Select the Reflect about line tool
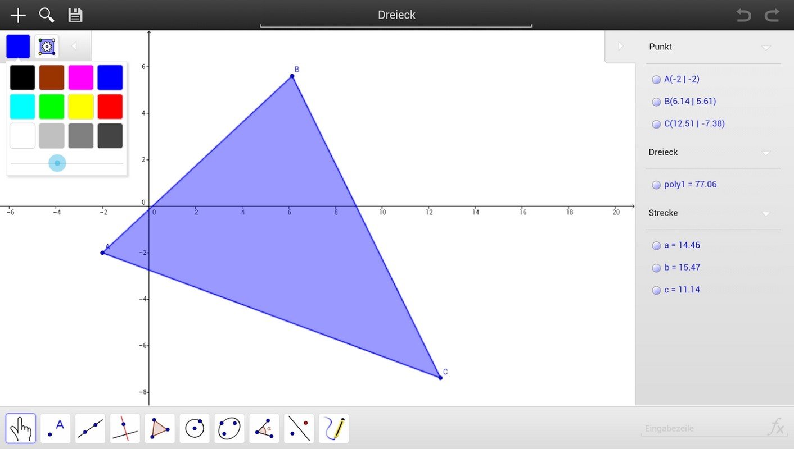 [299, 428]
